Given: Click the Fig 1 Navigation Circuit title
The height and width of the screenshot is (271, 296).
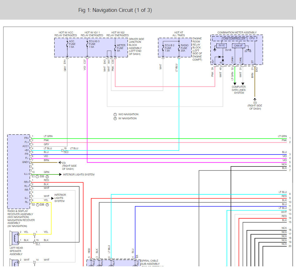Looking at the screenshot, I should click(115, 10).
